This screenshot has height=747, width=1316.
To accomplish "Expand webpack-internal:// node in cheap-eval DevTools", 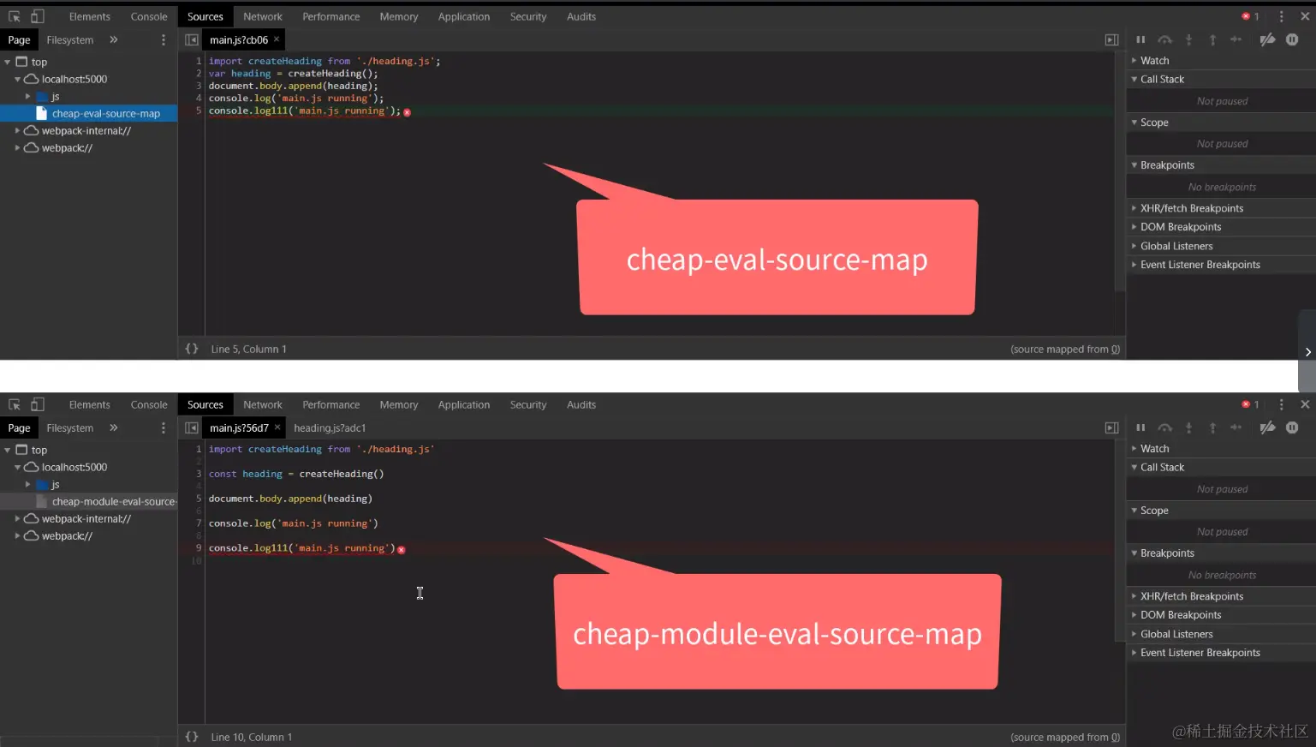I will pos(17,131).
